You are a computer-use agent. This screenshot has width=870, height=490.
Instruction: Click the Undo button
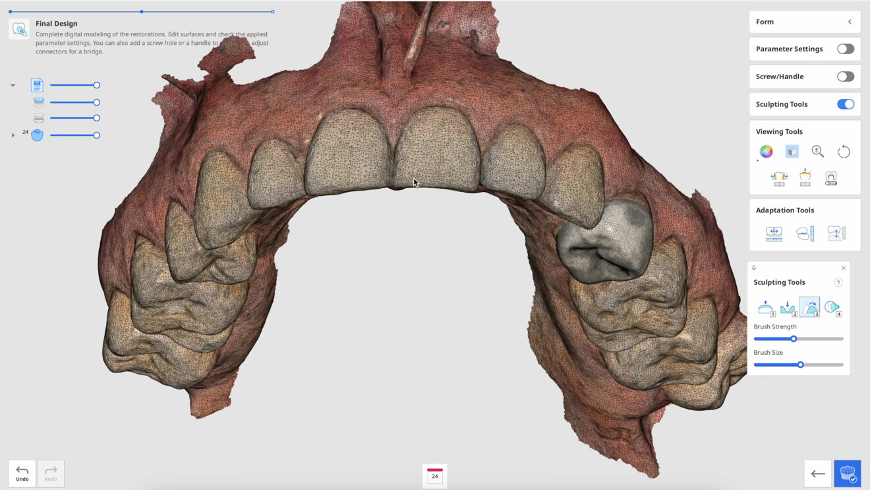[22, 473]
